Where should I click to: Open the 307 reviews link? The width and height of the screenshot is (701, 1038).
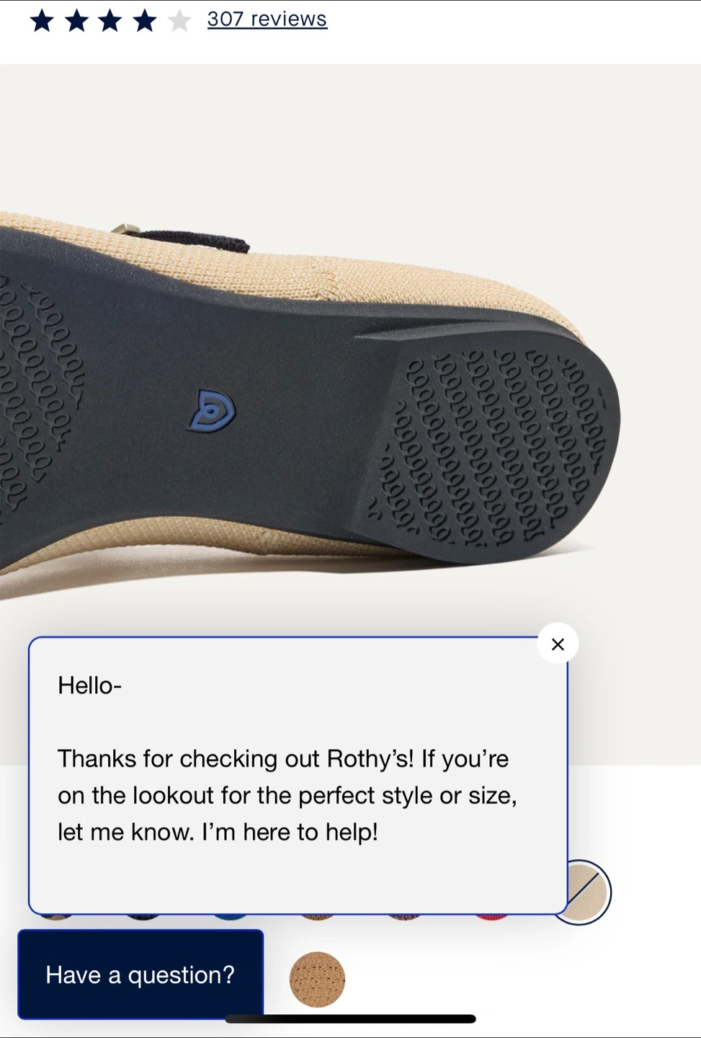tap(267, 19)
